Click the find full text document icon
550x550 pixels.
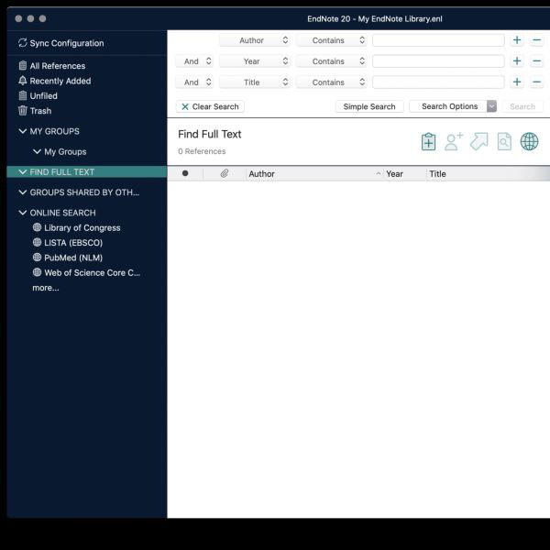(x=504, y=142)
